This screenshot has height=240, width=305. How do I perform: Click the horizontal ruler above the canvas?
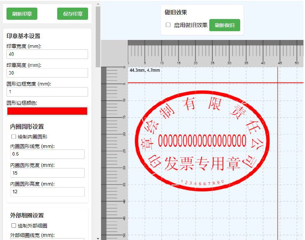[x=191, y=51]
